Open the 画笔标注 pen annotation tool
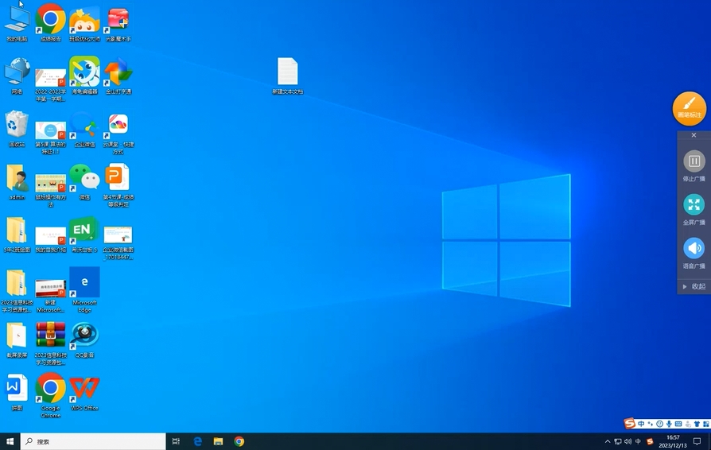The height and width of the screenshot is (450, 711). (690, 109)
